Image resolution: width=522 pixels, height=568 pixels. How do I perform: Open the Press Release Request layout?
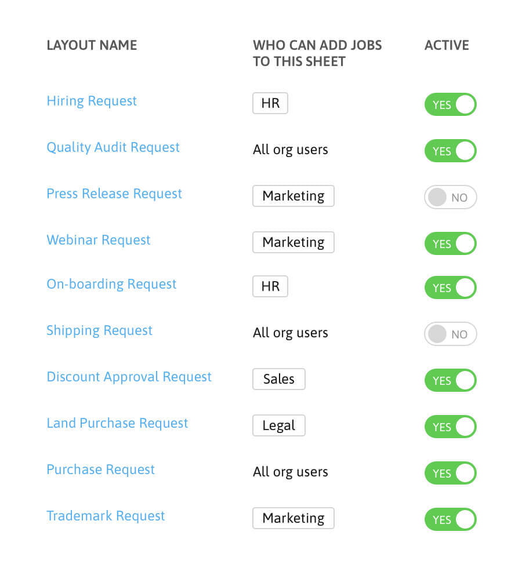(114, 194)
